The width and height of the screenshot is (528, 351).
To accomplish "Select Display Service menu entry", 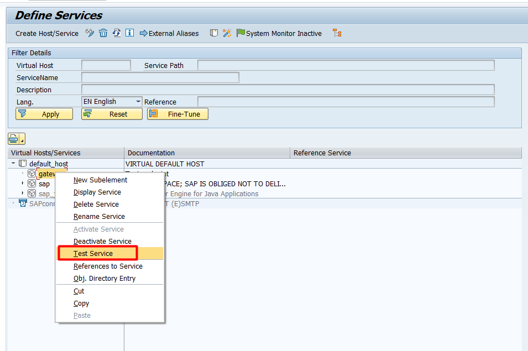I will point(97,192).
